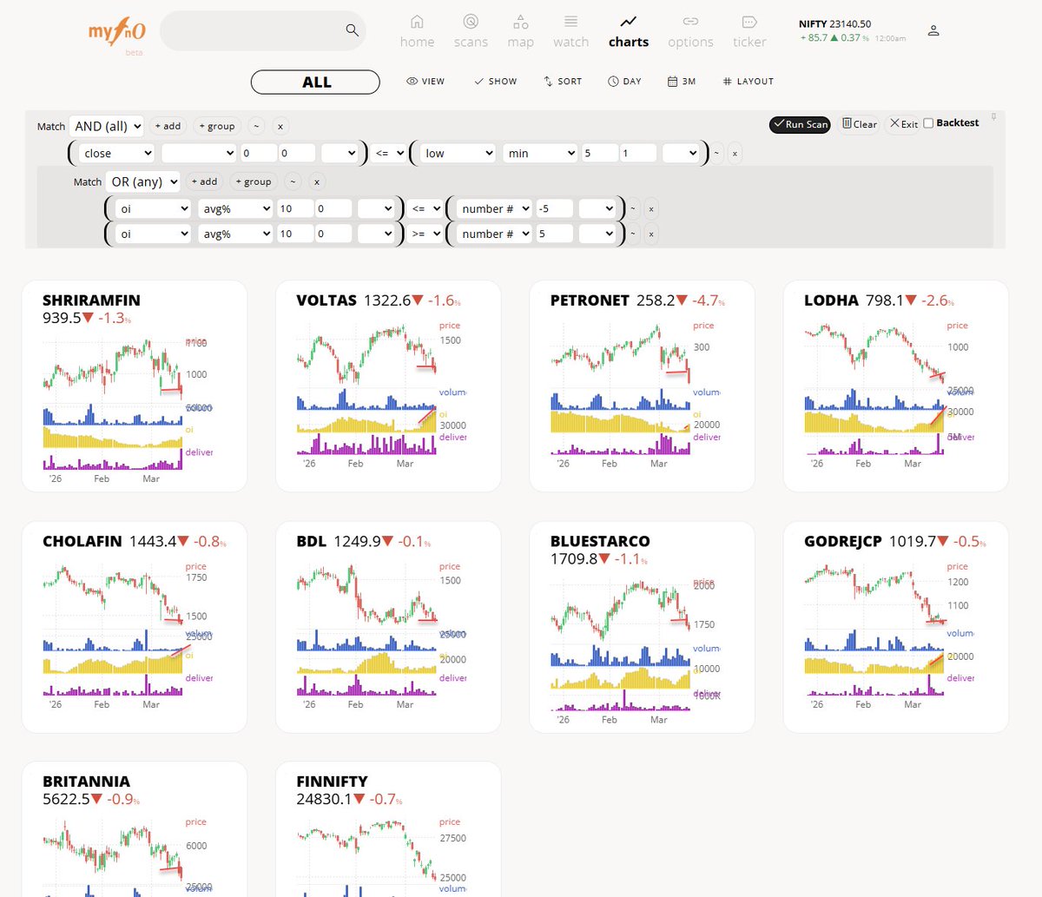Open the map view
Viewport: 1042px width, 897px height.
[520, 32]
